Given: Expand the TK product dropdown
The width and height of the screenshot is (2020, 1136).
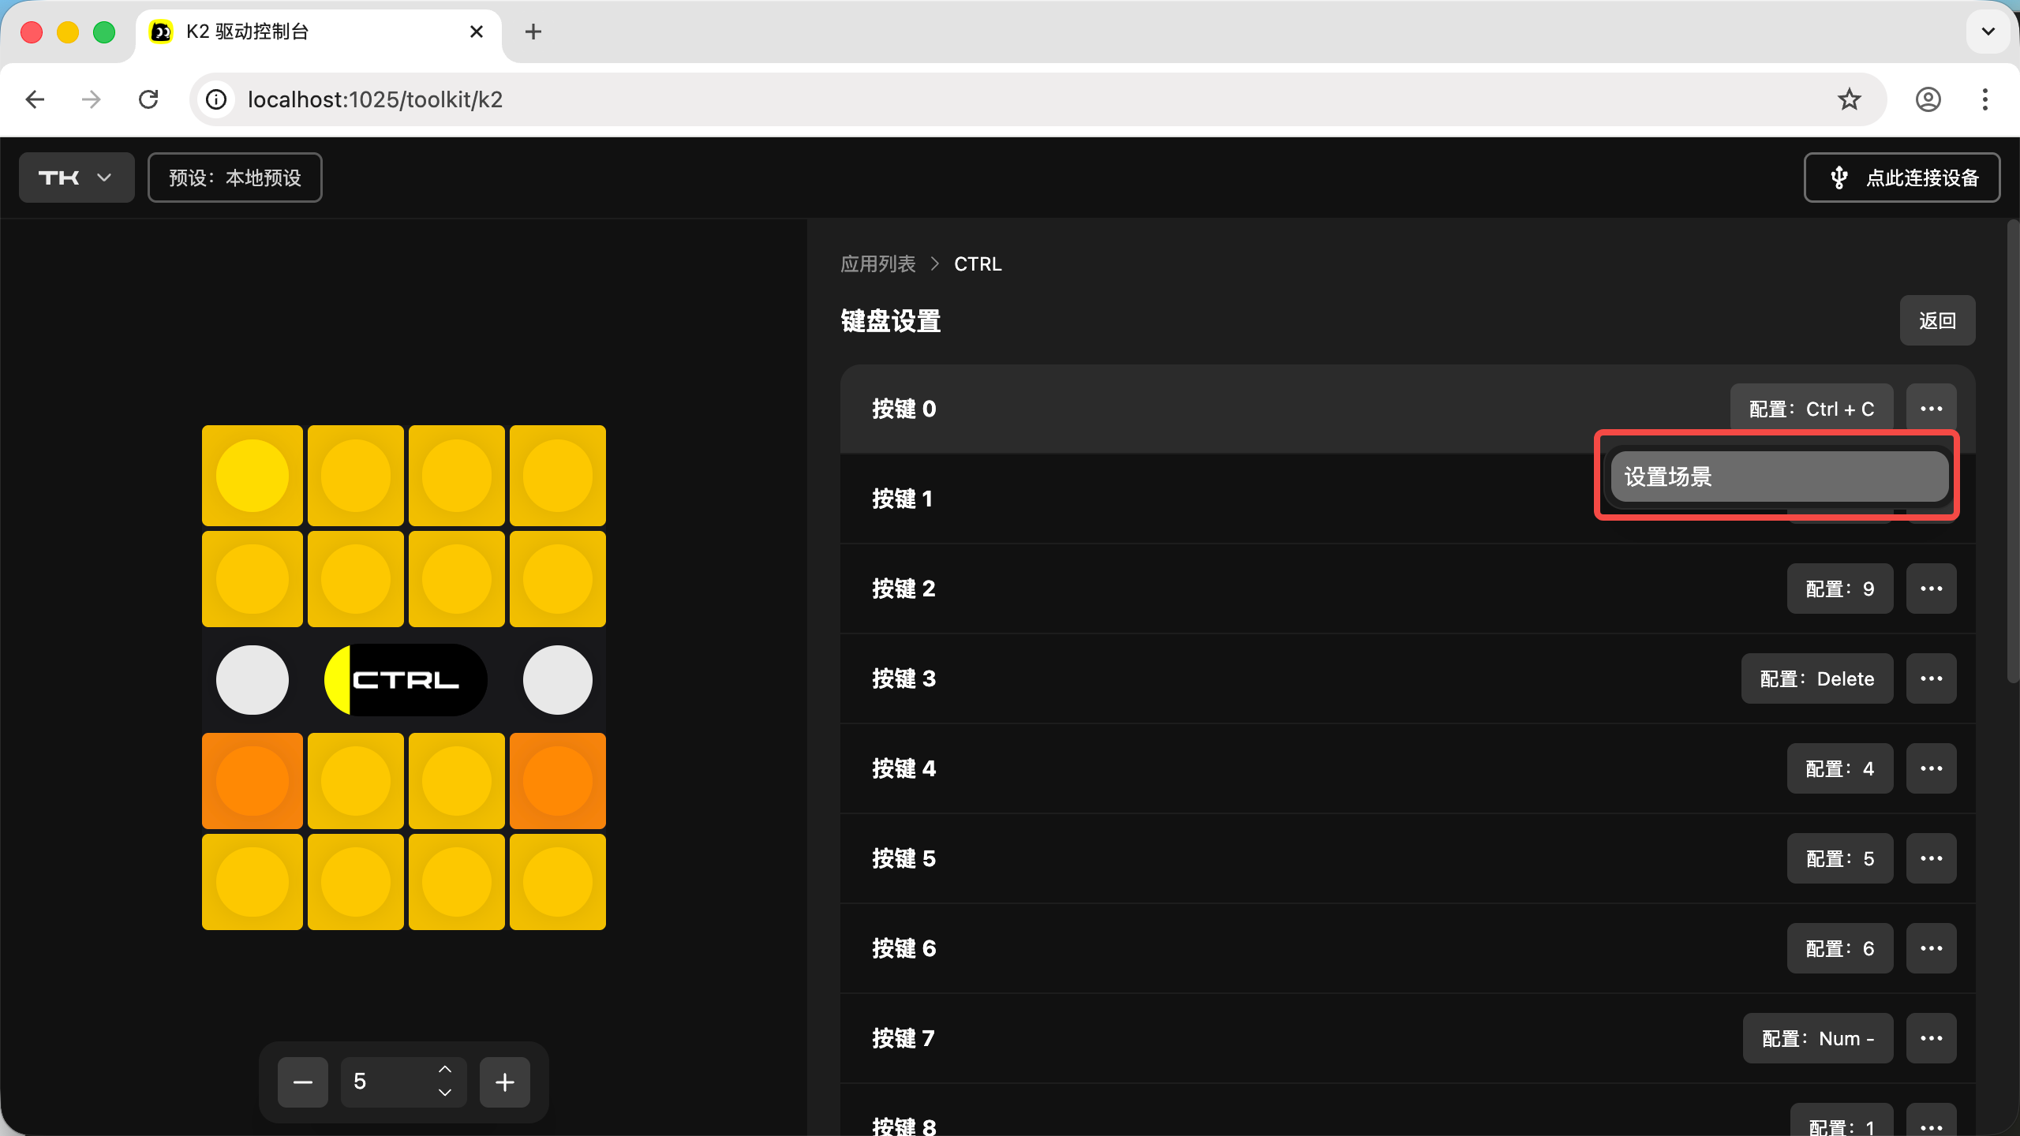Looking at the screenshot, I should (x=77, y=177).
